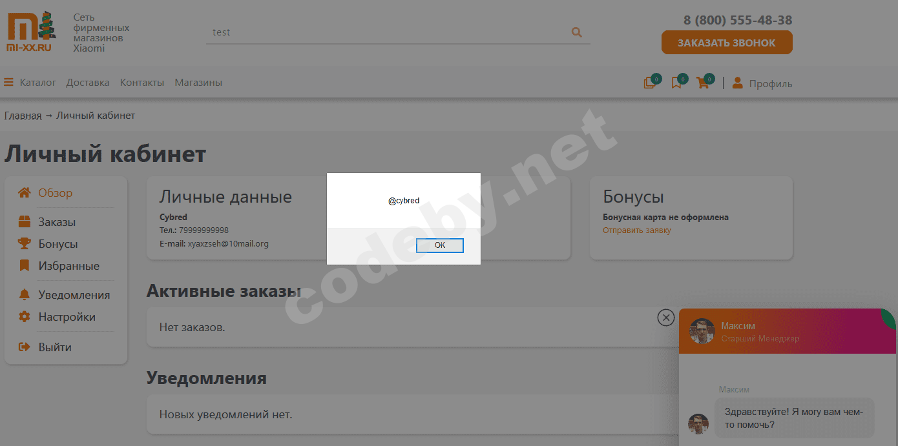Click the OK button in alert dialog
This screenshot has width=898, height=446.
coord(439,245)
